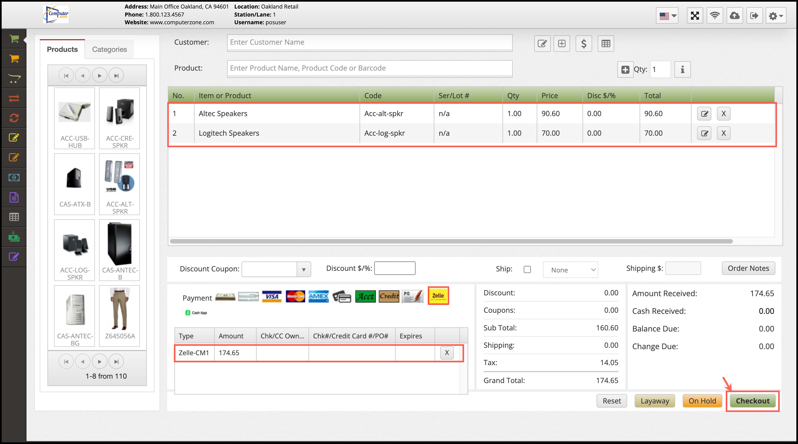Click the Enter Customer Name field
Screen dimensions: 798x444
[x=369, y=42]
